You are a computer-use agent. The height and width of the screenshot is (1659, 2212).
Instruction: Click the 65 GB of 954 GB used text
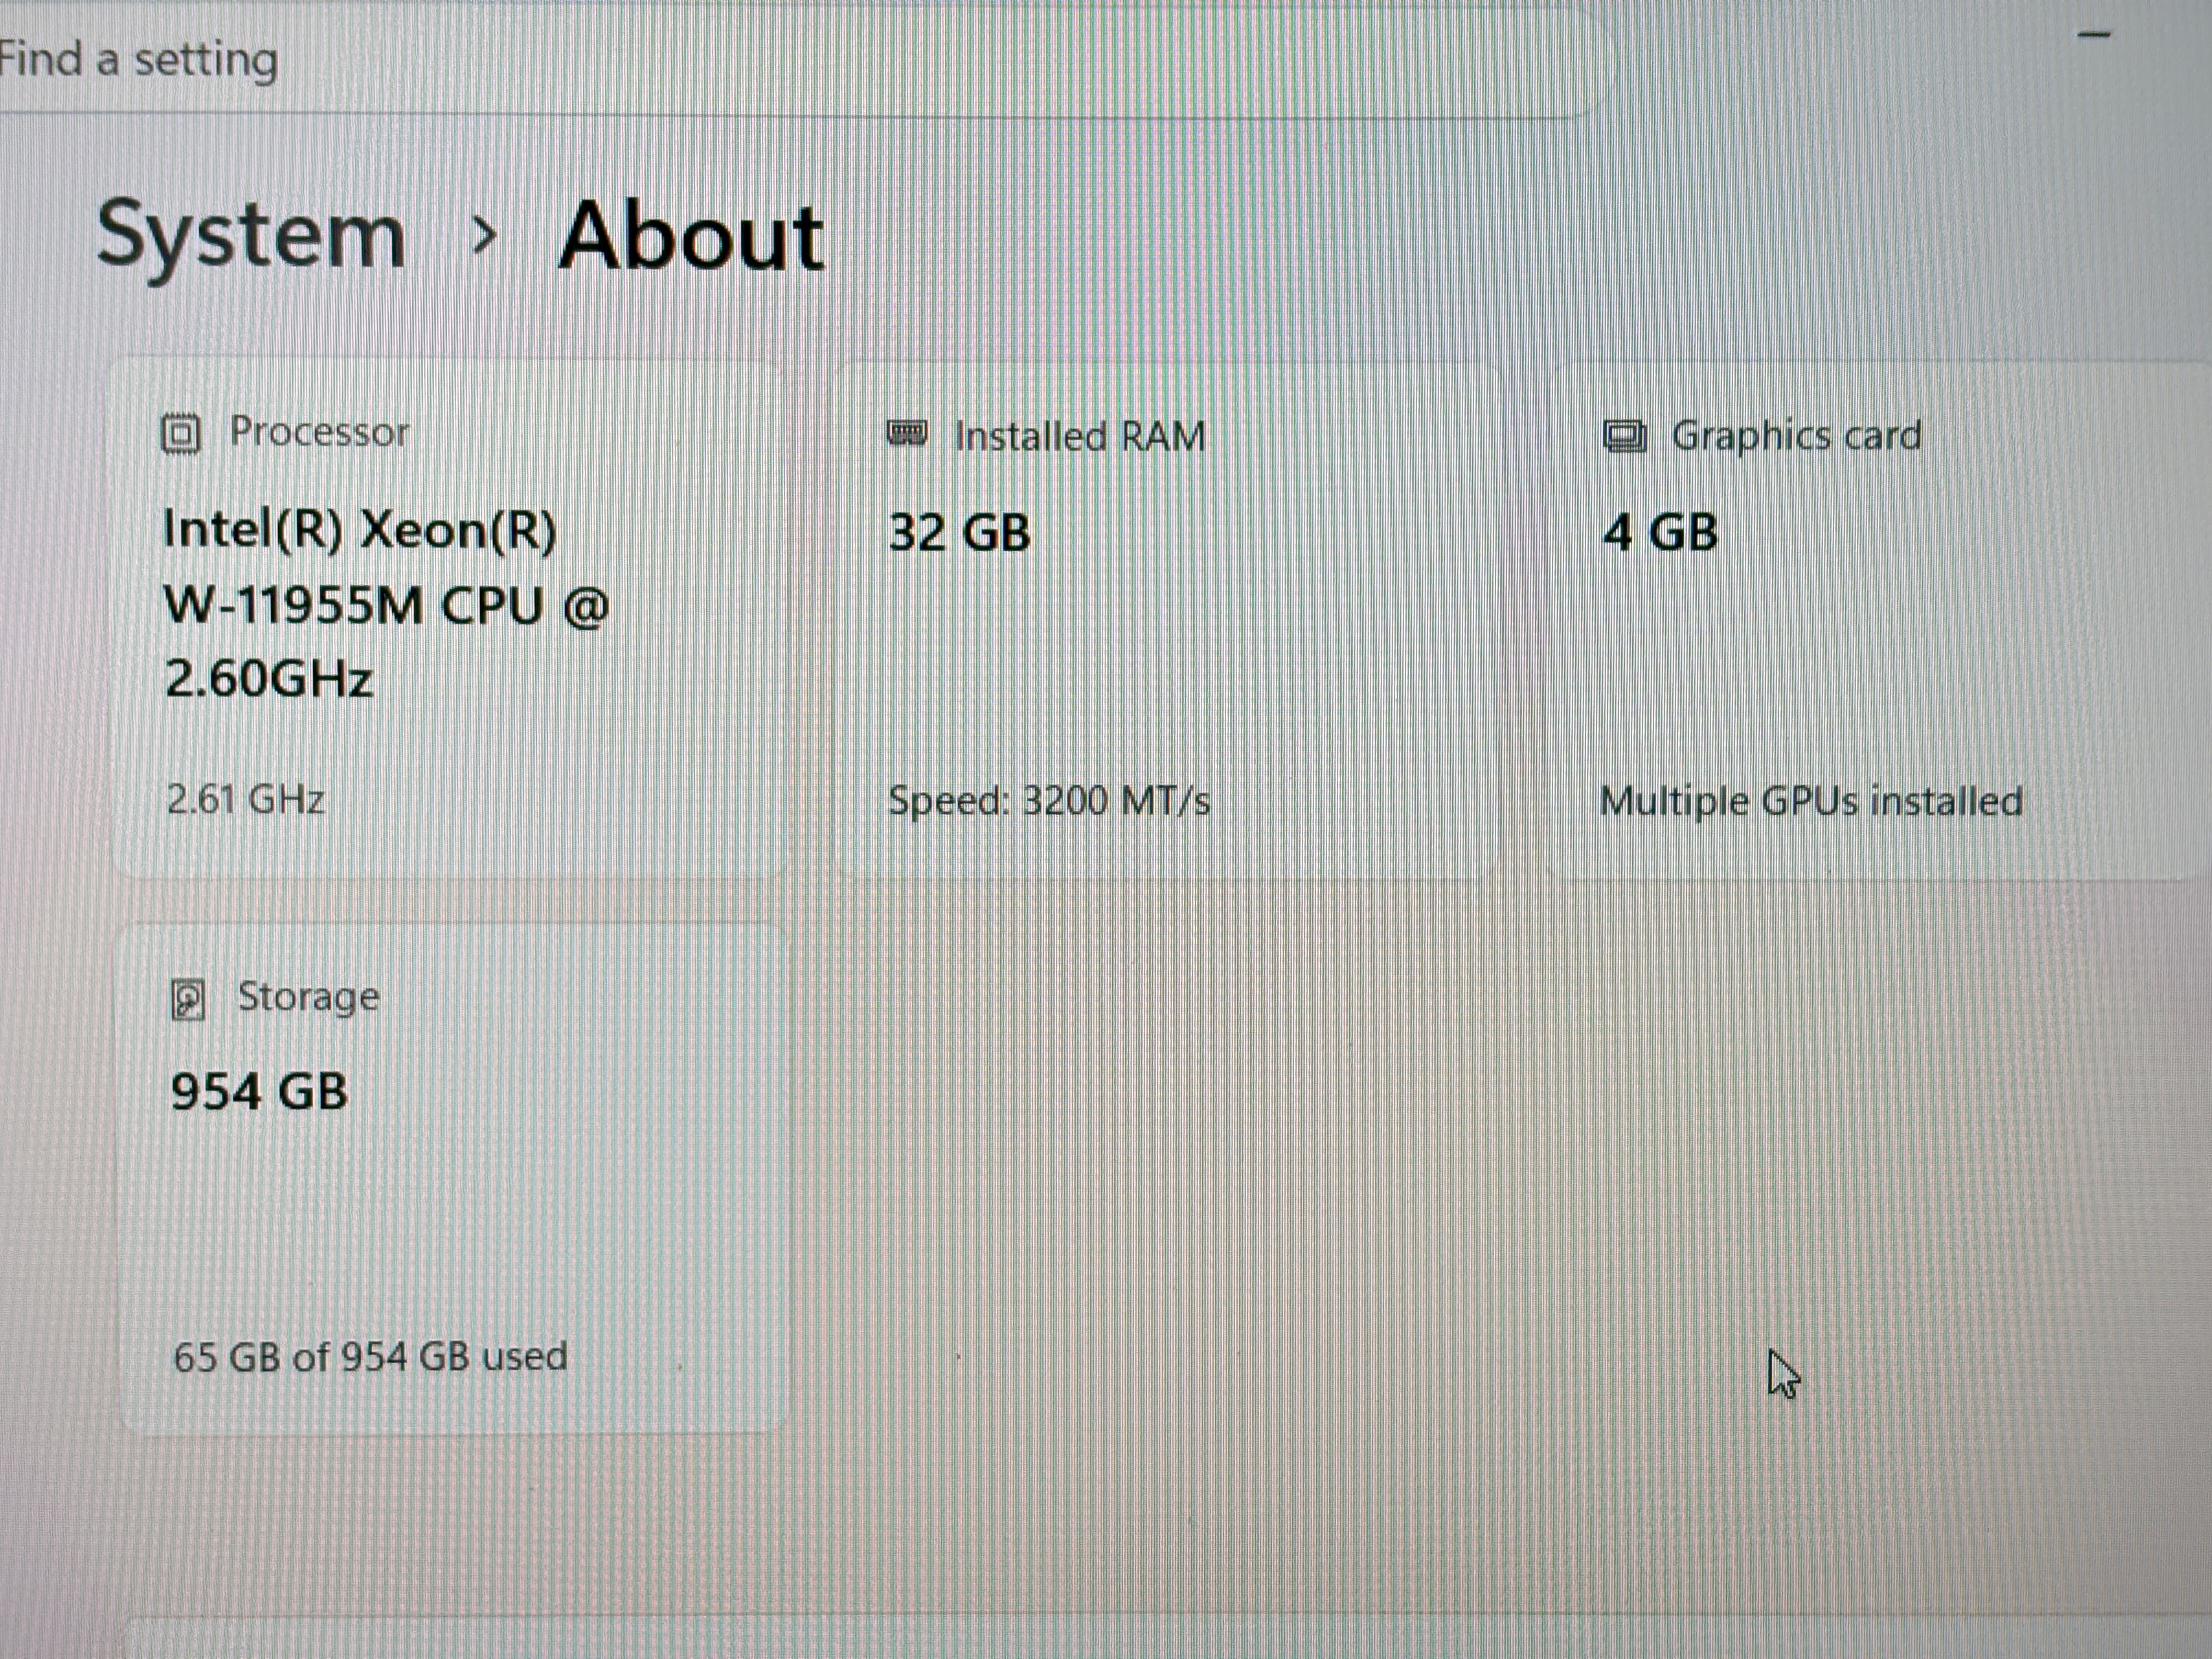370,1357
